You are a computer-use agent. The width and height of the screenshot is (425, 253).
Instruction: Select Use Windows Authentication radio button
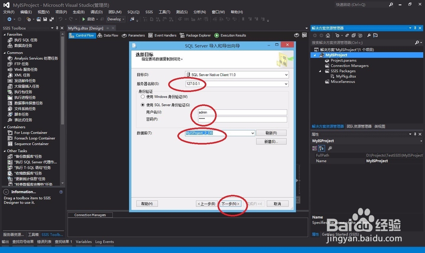coord(142,97)
